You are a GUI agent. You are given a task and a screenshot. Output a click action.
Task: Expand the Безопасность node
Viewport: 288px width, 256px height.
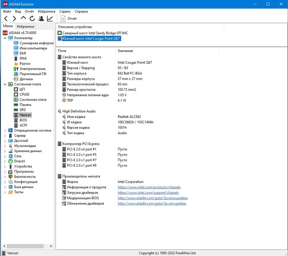(x=5, y=177)
